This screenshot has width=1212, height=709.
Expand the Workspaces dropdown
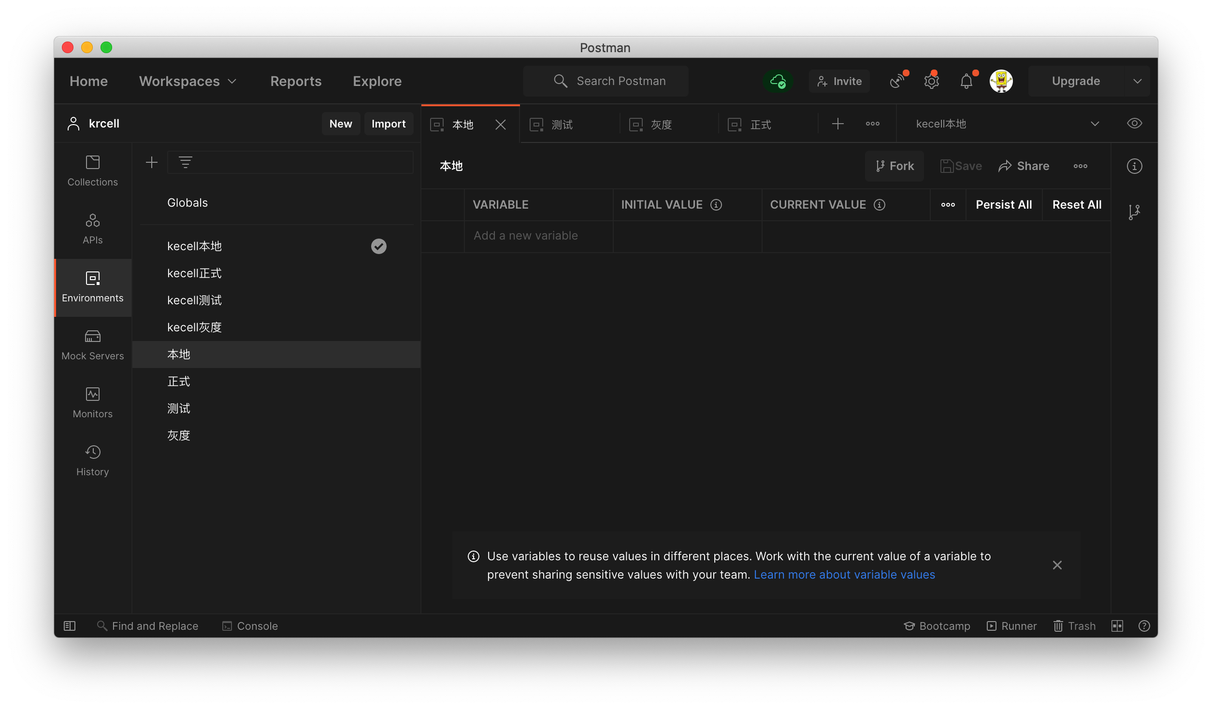coord(188,81)
